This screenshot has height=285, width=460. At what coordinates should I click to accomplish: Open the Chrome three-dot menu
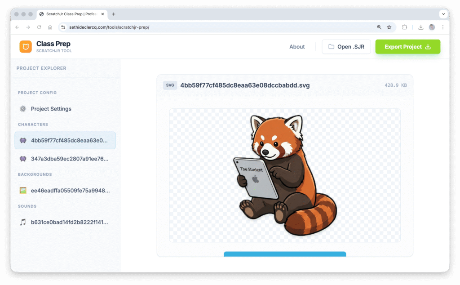pyautogui.click(x=443, y=27)
